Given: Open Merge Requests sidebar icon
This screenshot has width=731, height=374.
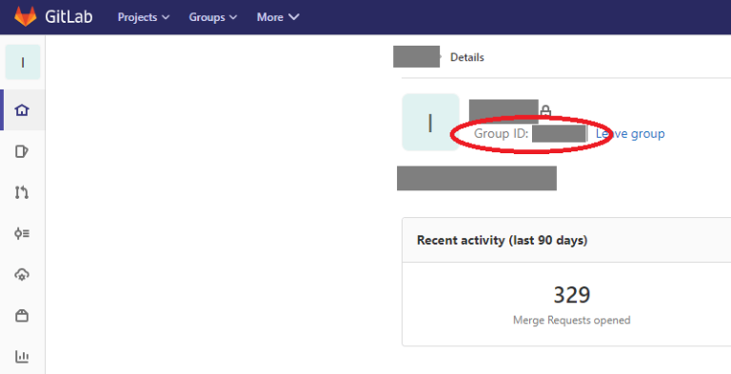Looking at the screenshot, I should [22, 192].
